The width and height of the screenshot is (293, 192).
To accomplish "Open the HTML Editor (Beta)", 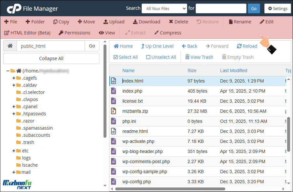I will [x=27, y=33].
